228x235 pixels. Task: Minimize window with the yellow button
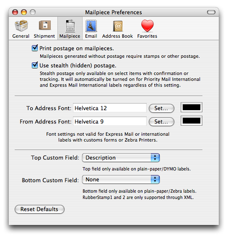pos(24,12)
